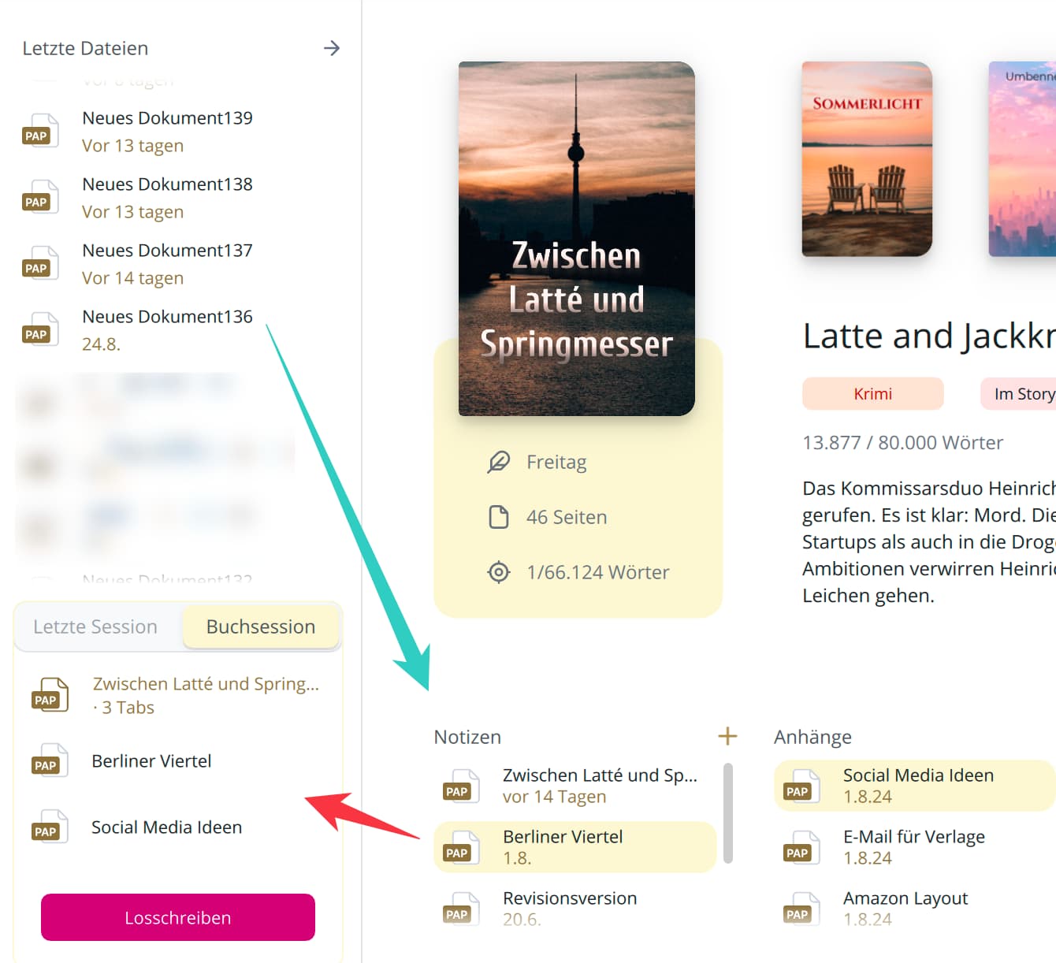
Task: Open Social Media Ideen in the session list
Action: click(x=166, y=827)
